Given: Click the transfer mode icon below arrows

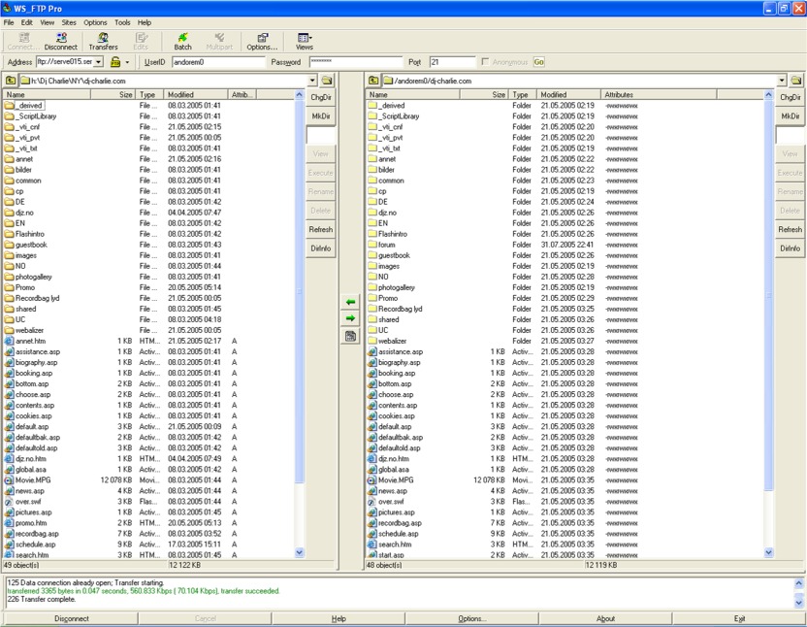Looking at the screenshot, I should pyautogui.click(x=350, y=337).
